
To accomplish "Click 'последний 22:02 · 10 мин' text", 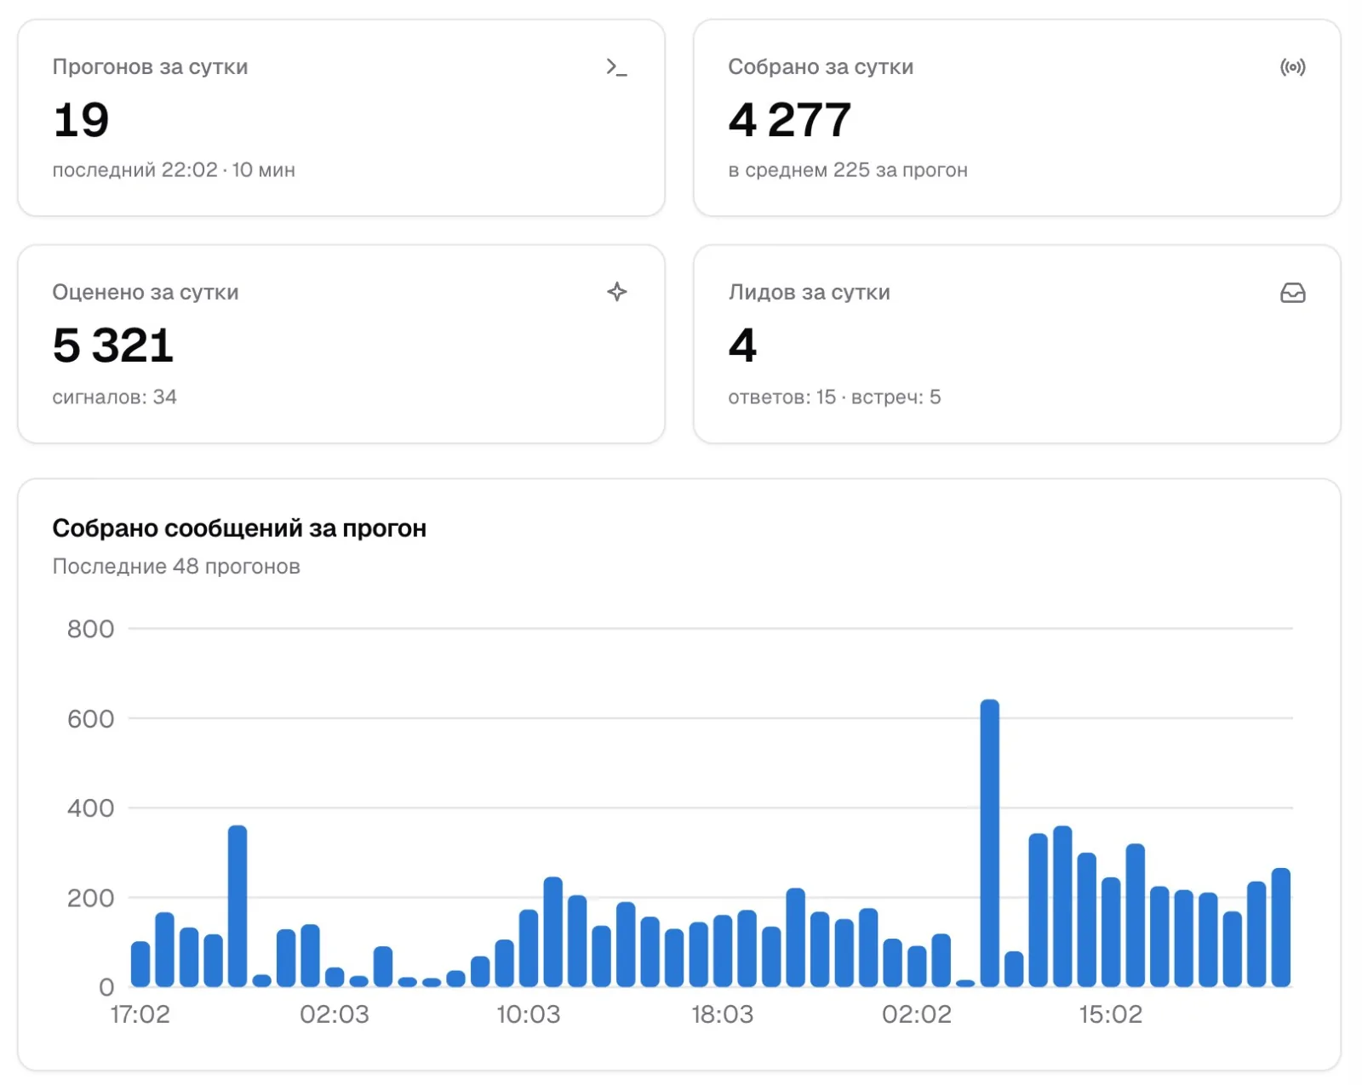I will tap(174, 170).
